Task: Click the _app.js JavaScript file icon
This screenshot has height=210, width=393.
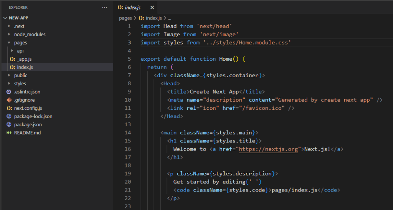Action: pyautogui.click(x=12, y=59)
